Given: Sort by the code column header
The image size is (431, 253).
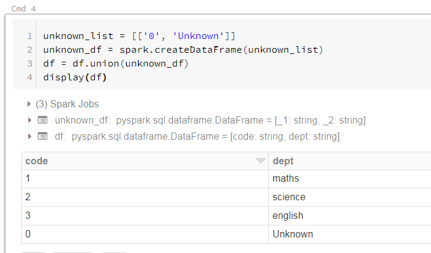Looking at the screenshot, I should 37,161.
